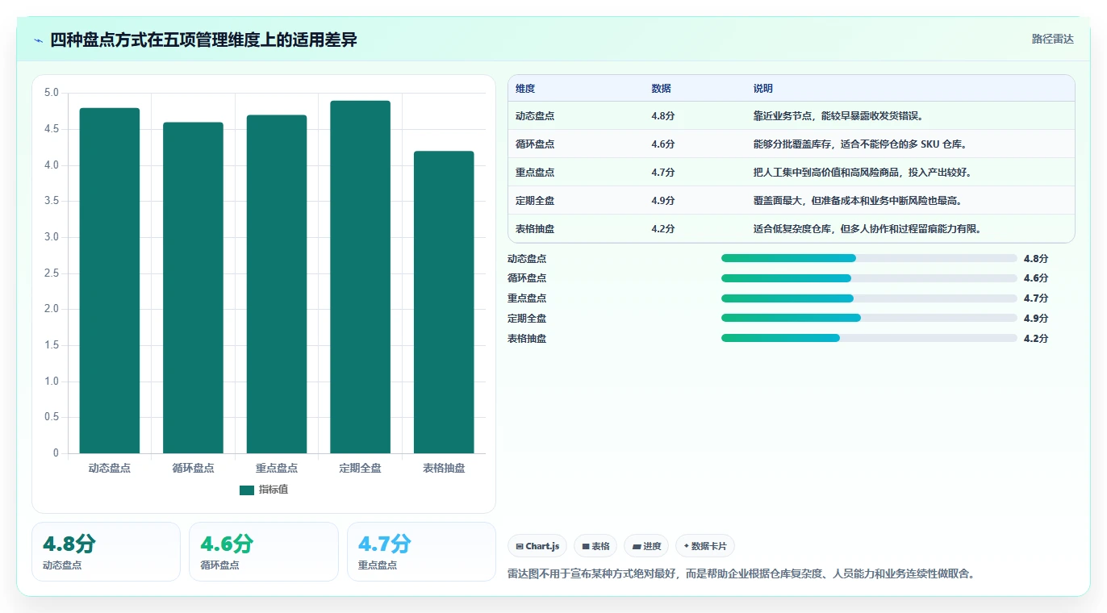Screen dimensions: 1107x613
Task: Click the 重点盘点 progress bar
Action: [869, 298]
